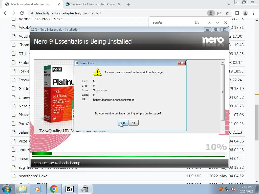
Task: Toggle Chrome side panel icon
Action: point(237,13)
